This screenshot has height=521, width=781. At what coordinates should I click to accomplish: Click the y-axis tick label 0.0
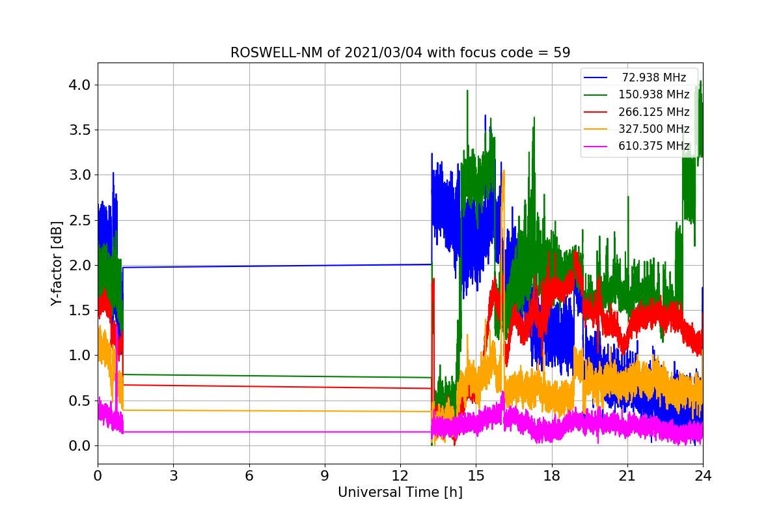pyautogui.click(x=80, y=446)
